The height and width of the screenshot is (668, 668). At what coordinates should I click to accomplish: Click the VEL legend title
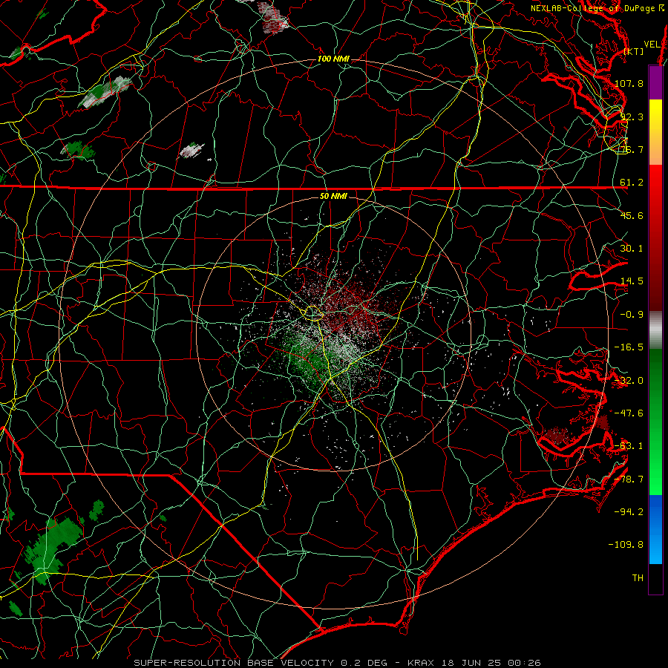pos(652,45)
